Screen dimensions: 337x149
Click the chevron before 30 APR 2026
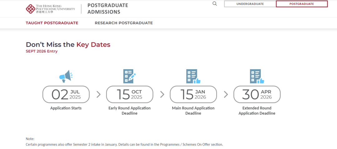click(226, 94)
